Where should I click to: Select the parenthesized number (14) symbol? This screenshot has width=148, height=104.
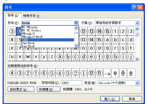click(x=91, y=40)
